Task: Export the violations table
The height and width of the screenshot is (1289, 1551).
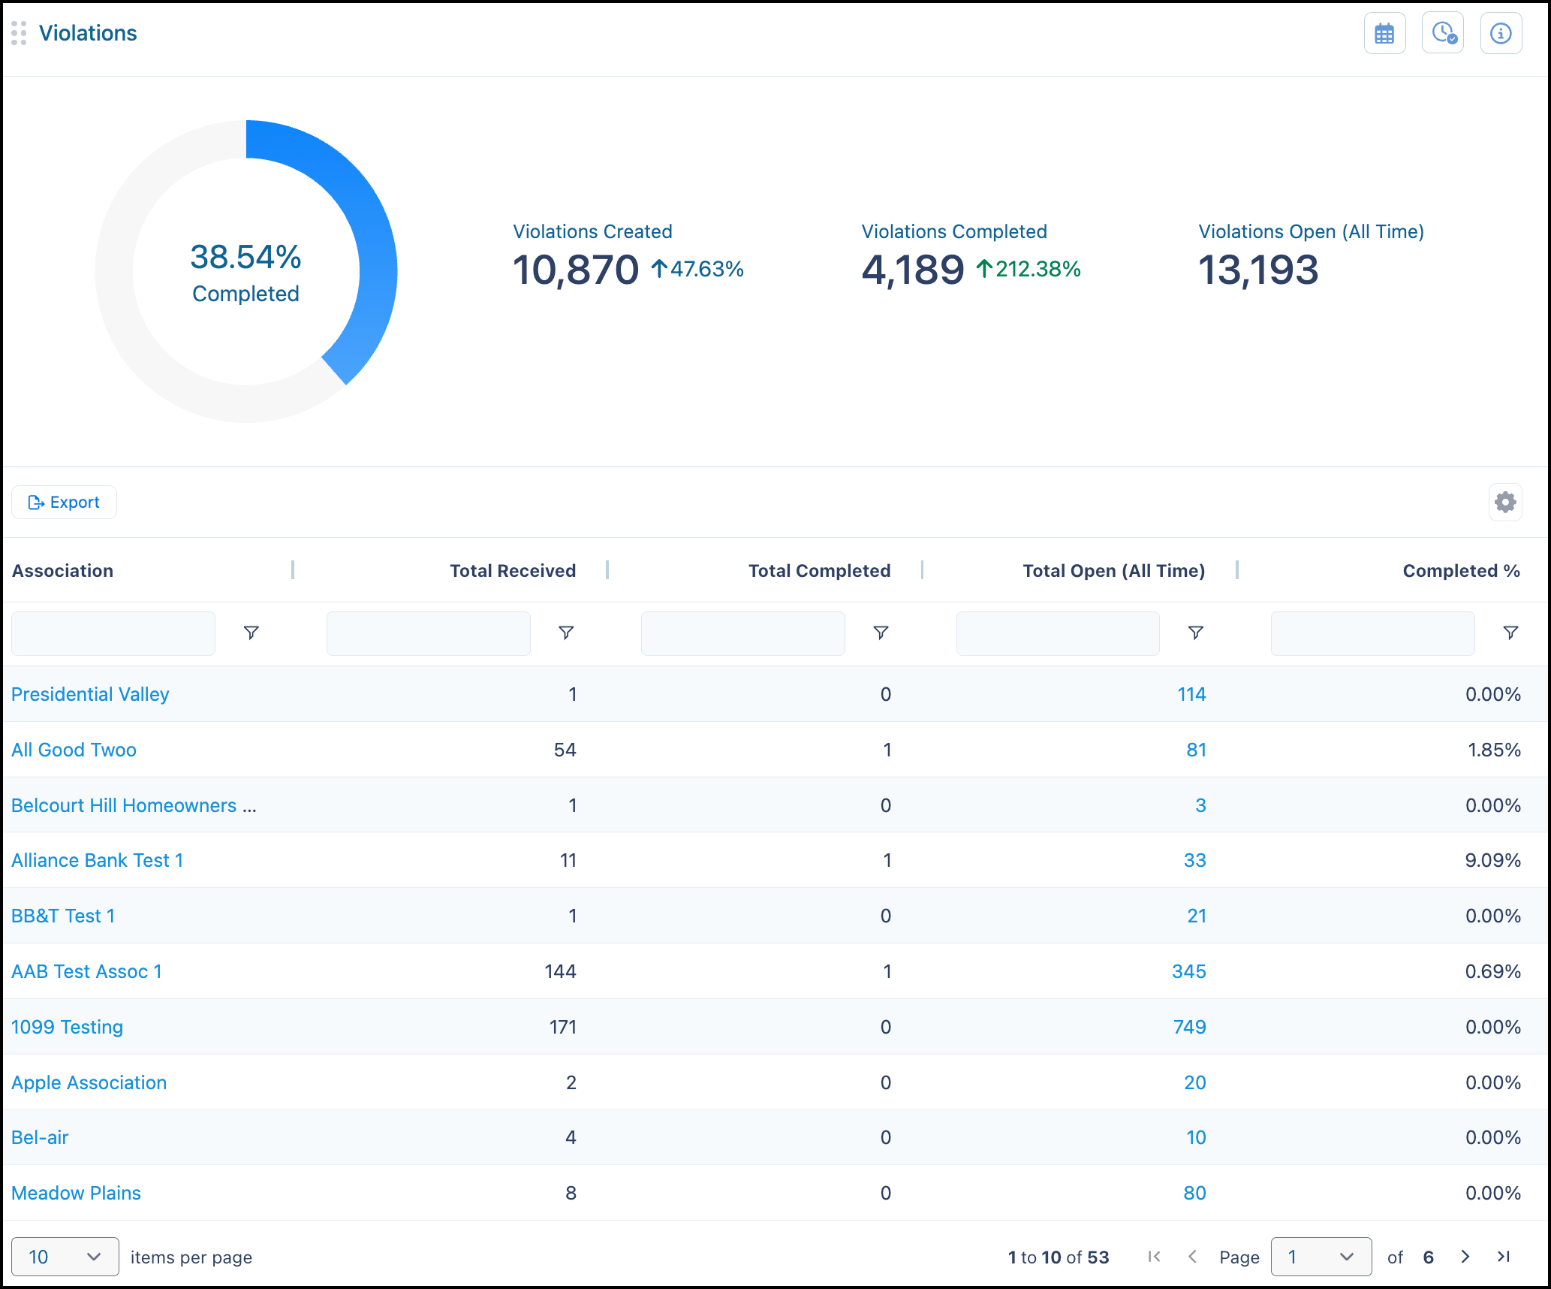Action: (64, 502)
